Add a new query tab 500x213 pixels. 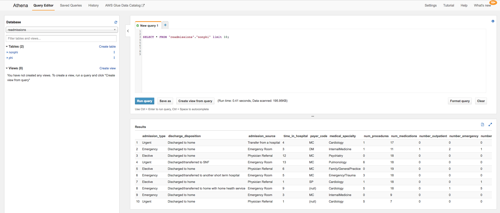pyautogui.click(x=165, y=25)
